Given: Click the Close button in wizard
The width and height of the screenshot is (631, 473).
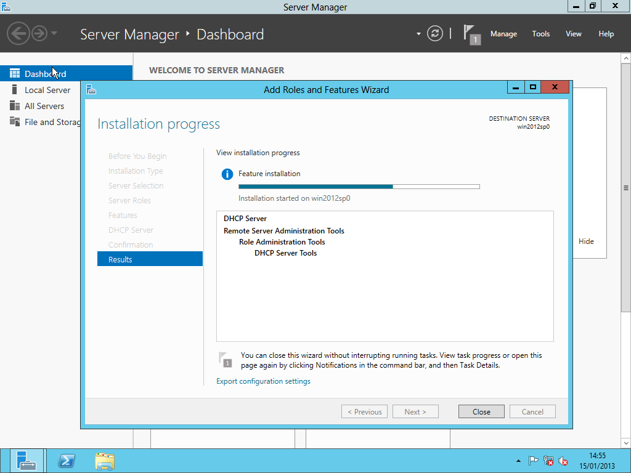Looking at the screenshot, I should coord(481,412).
